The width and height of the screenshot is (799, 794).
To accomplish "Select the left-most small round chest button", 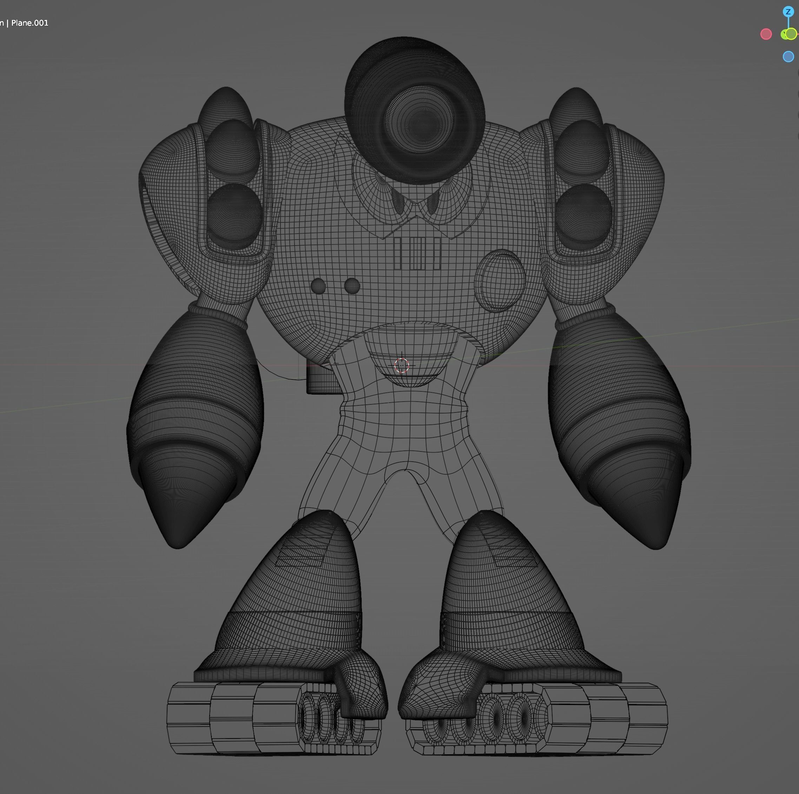I will 318,286.
